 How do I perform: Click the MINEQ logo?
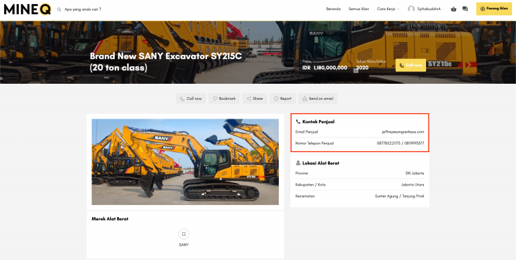(28, 9)
